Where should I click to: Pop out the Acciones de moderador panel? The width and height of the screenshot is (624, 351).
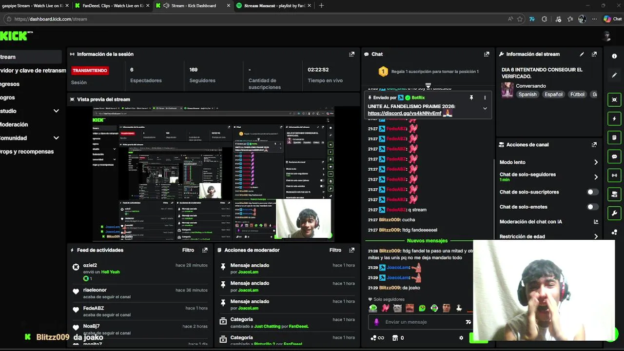[x=351, y=250]
